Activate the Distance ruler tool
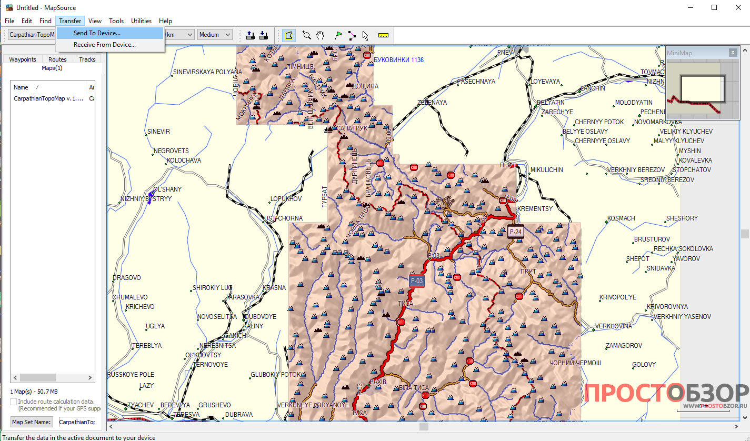This screenshot has height=441, width=750. click(x=383, y=35)
